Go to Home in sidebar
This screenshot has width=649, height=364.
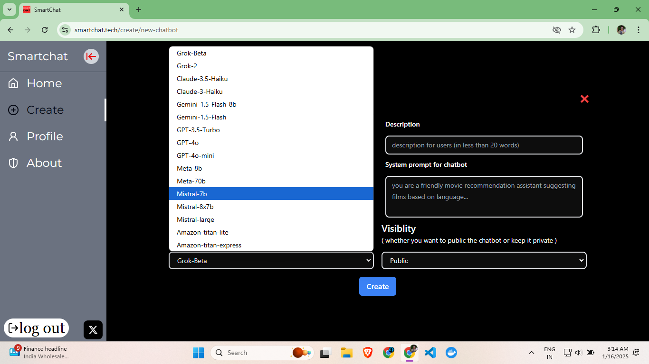44,83
